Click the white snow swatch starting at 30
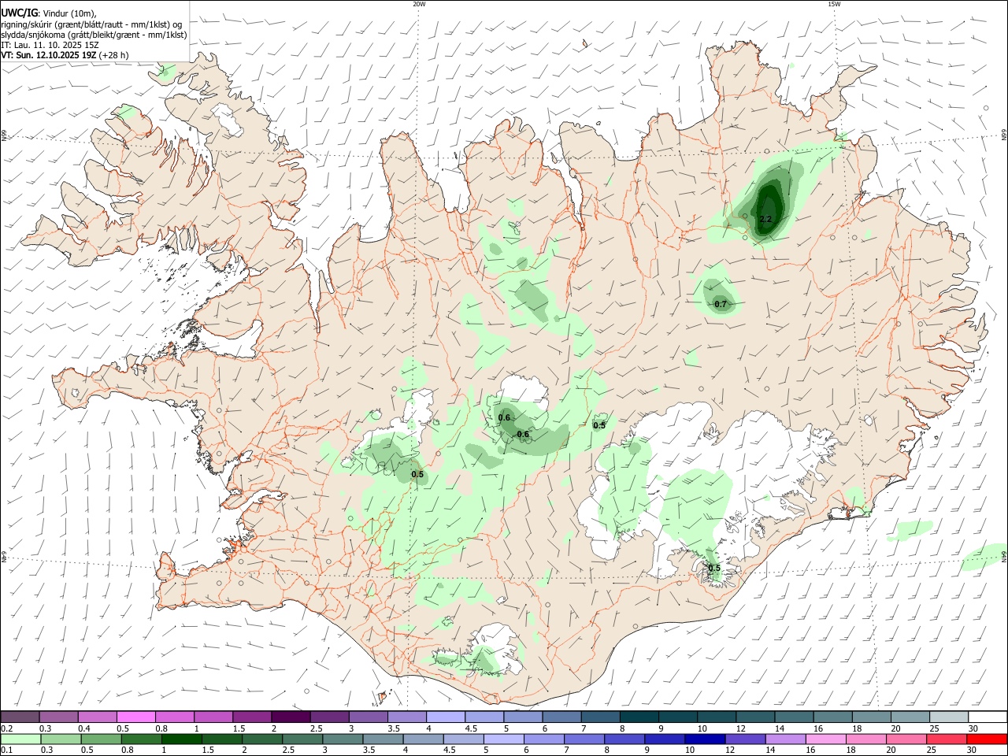 (988, 717)
